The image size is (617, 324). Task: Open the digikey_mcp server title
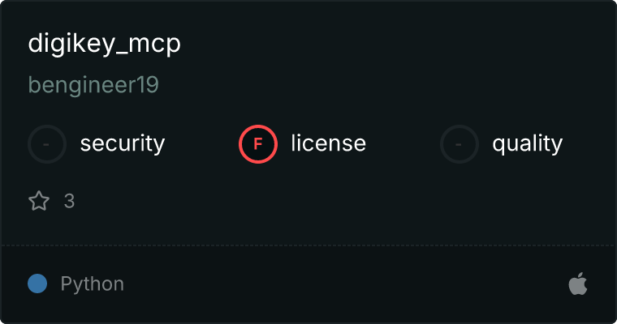point(104,44)
